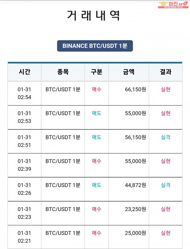Click 매수 in the 02:39 row

97,161
